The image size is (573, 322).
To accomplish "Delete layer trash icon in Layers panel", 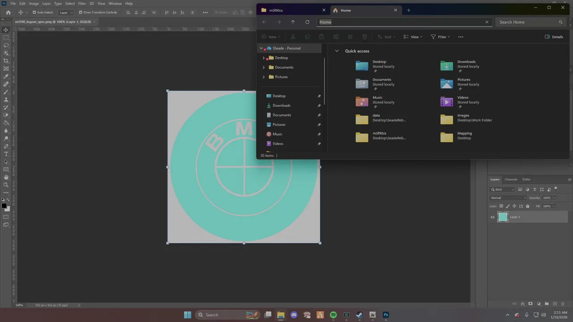I will point(563,304).
